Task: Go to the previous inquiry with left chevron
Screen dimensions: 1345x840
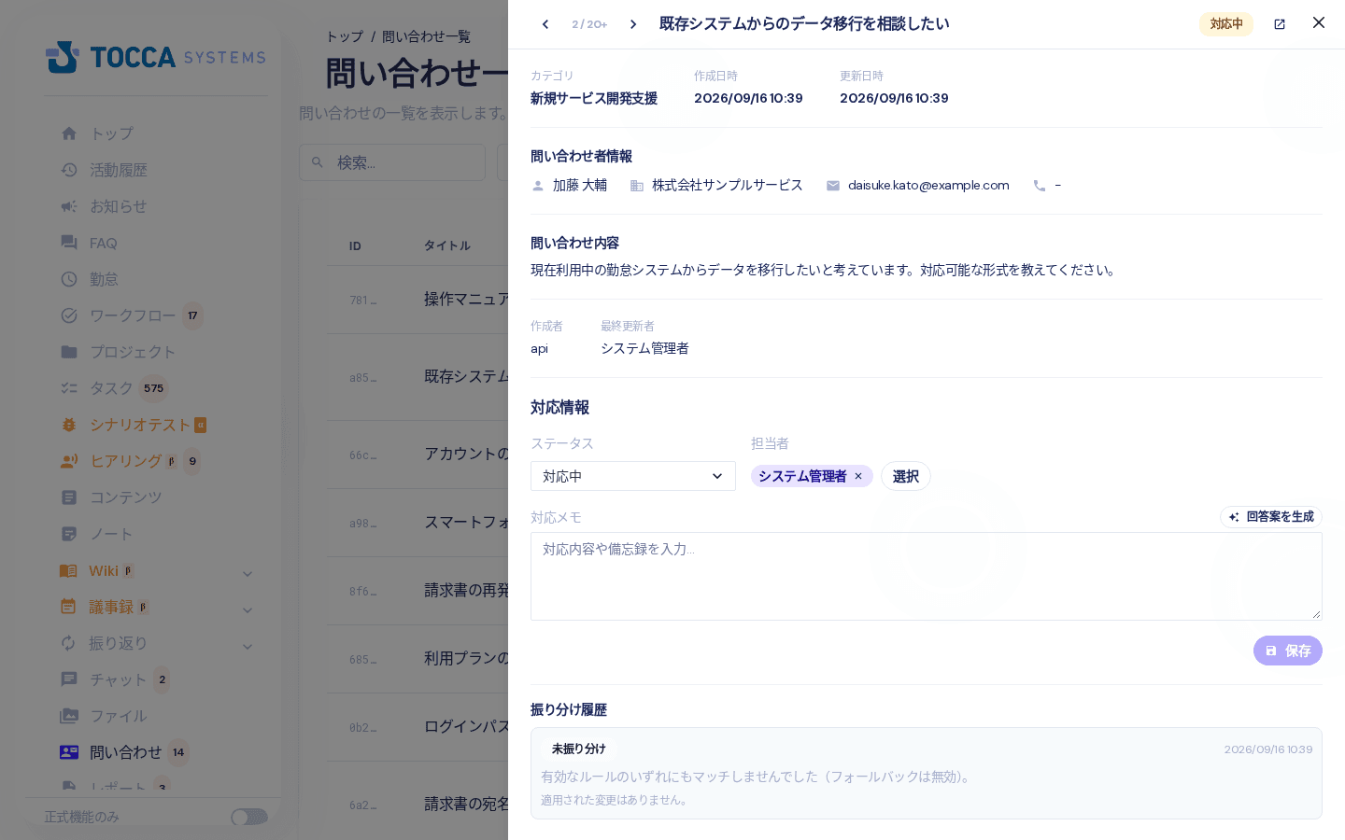Action: click(545, 24)
